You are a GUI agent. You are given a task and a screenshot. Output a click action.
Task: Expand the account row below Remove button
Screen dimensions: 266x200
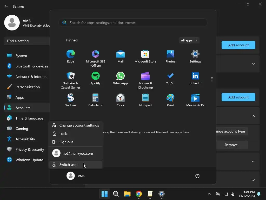coord(253,161)
